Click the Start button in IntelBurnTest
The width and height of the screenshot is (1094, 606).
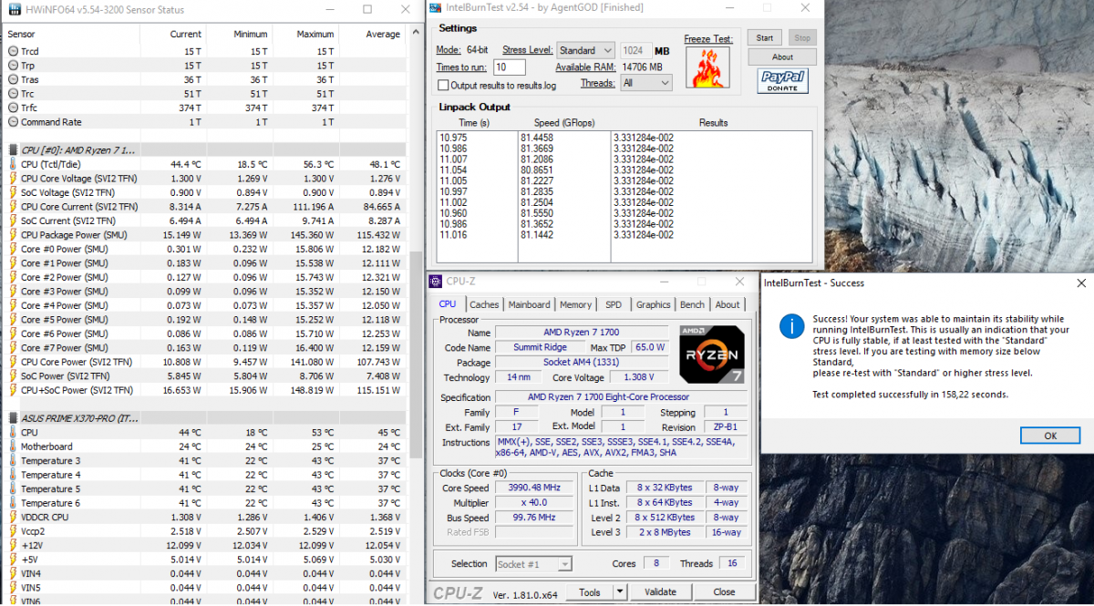(x=765, y=37)
